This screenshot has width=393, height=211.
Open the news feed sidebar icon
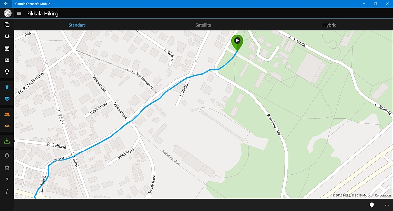[x=7, y=60]
